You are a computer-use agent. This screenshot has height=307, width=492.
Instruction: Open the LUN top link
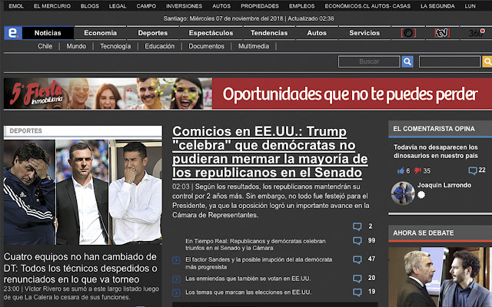470,6
